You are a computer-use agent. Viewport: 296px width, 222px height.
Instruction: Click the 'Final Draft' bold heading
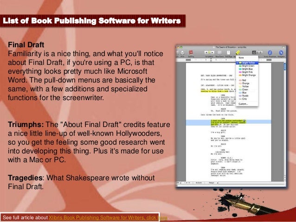pyautogui.click(x=26, y=45)
